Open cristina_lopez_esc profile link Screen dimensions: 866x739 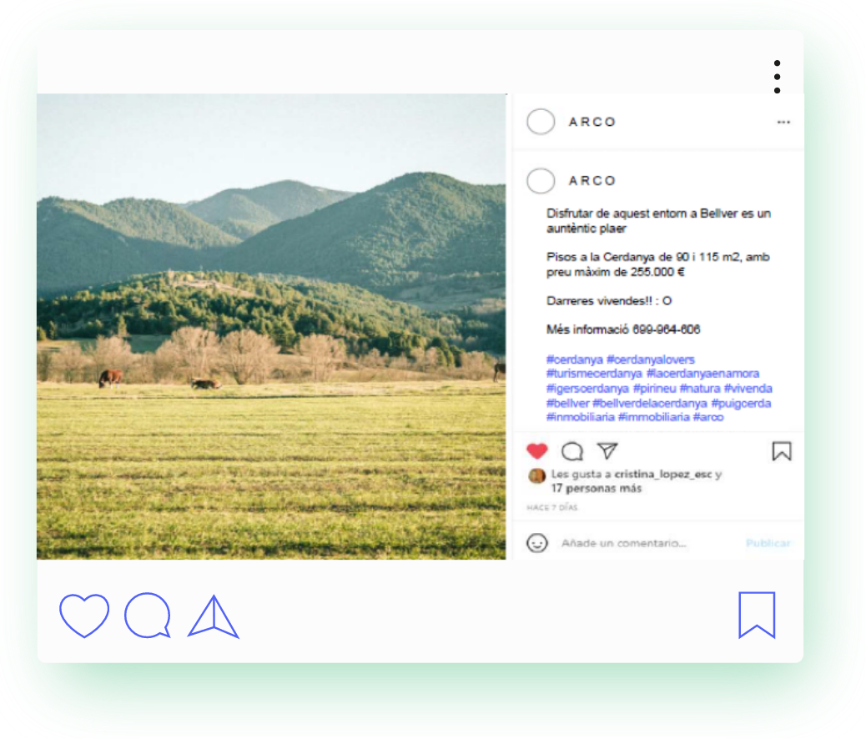(663, 474)
